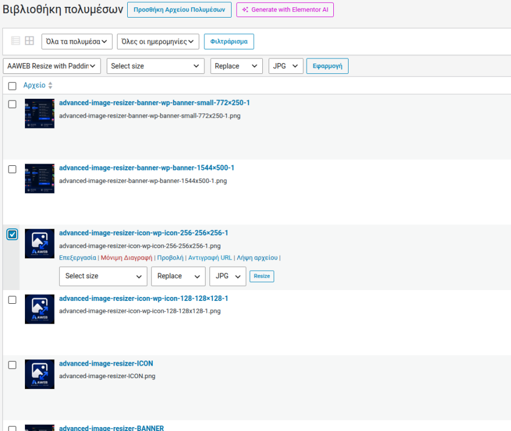Open the bulk Select size dropdown
Screen dimensions: 511x431
click(156, 66)
